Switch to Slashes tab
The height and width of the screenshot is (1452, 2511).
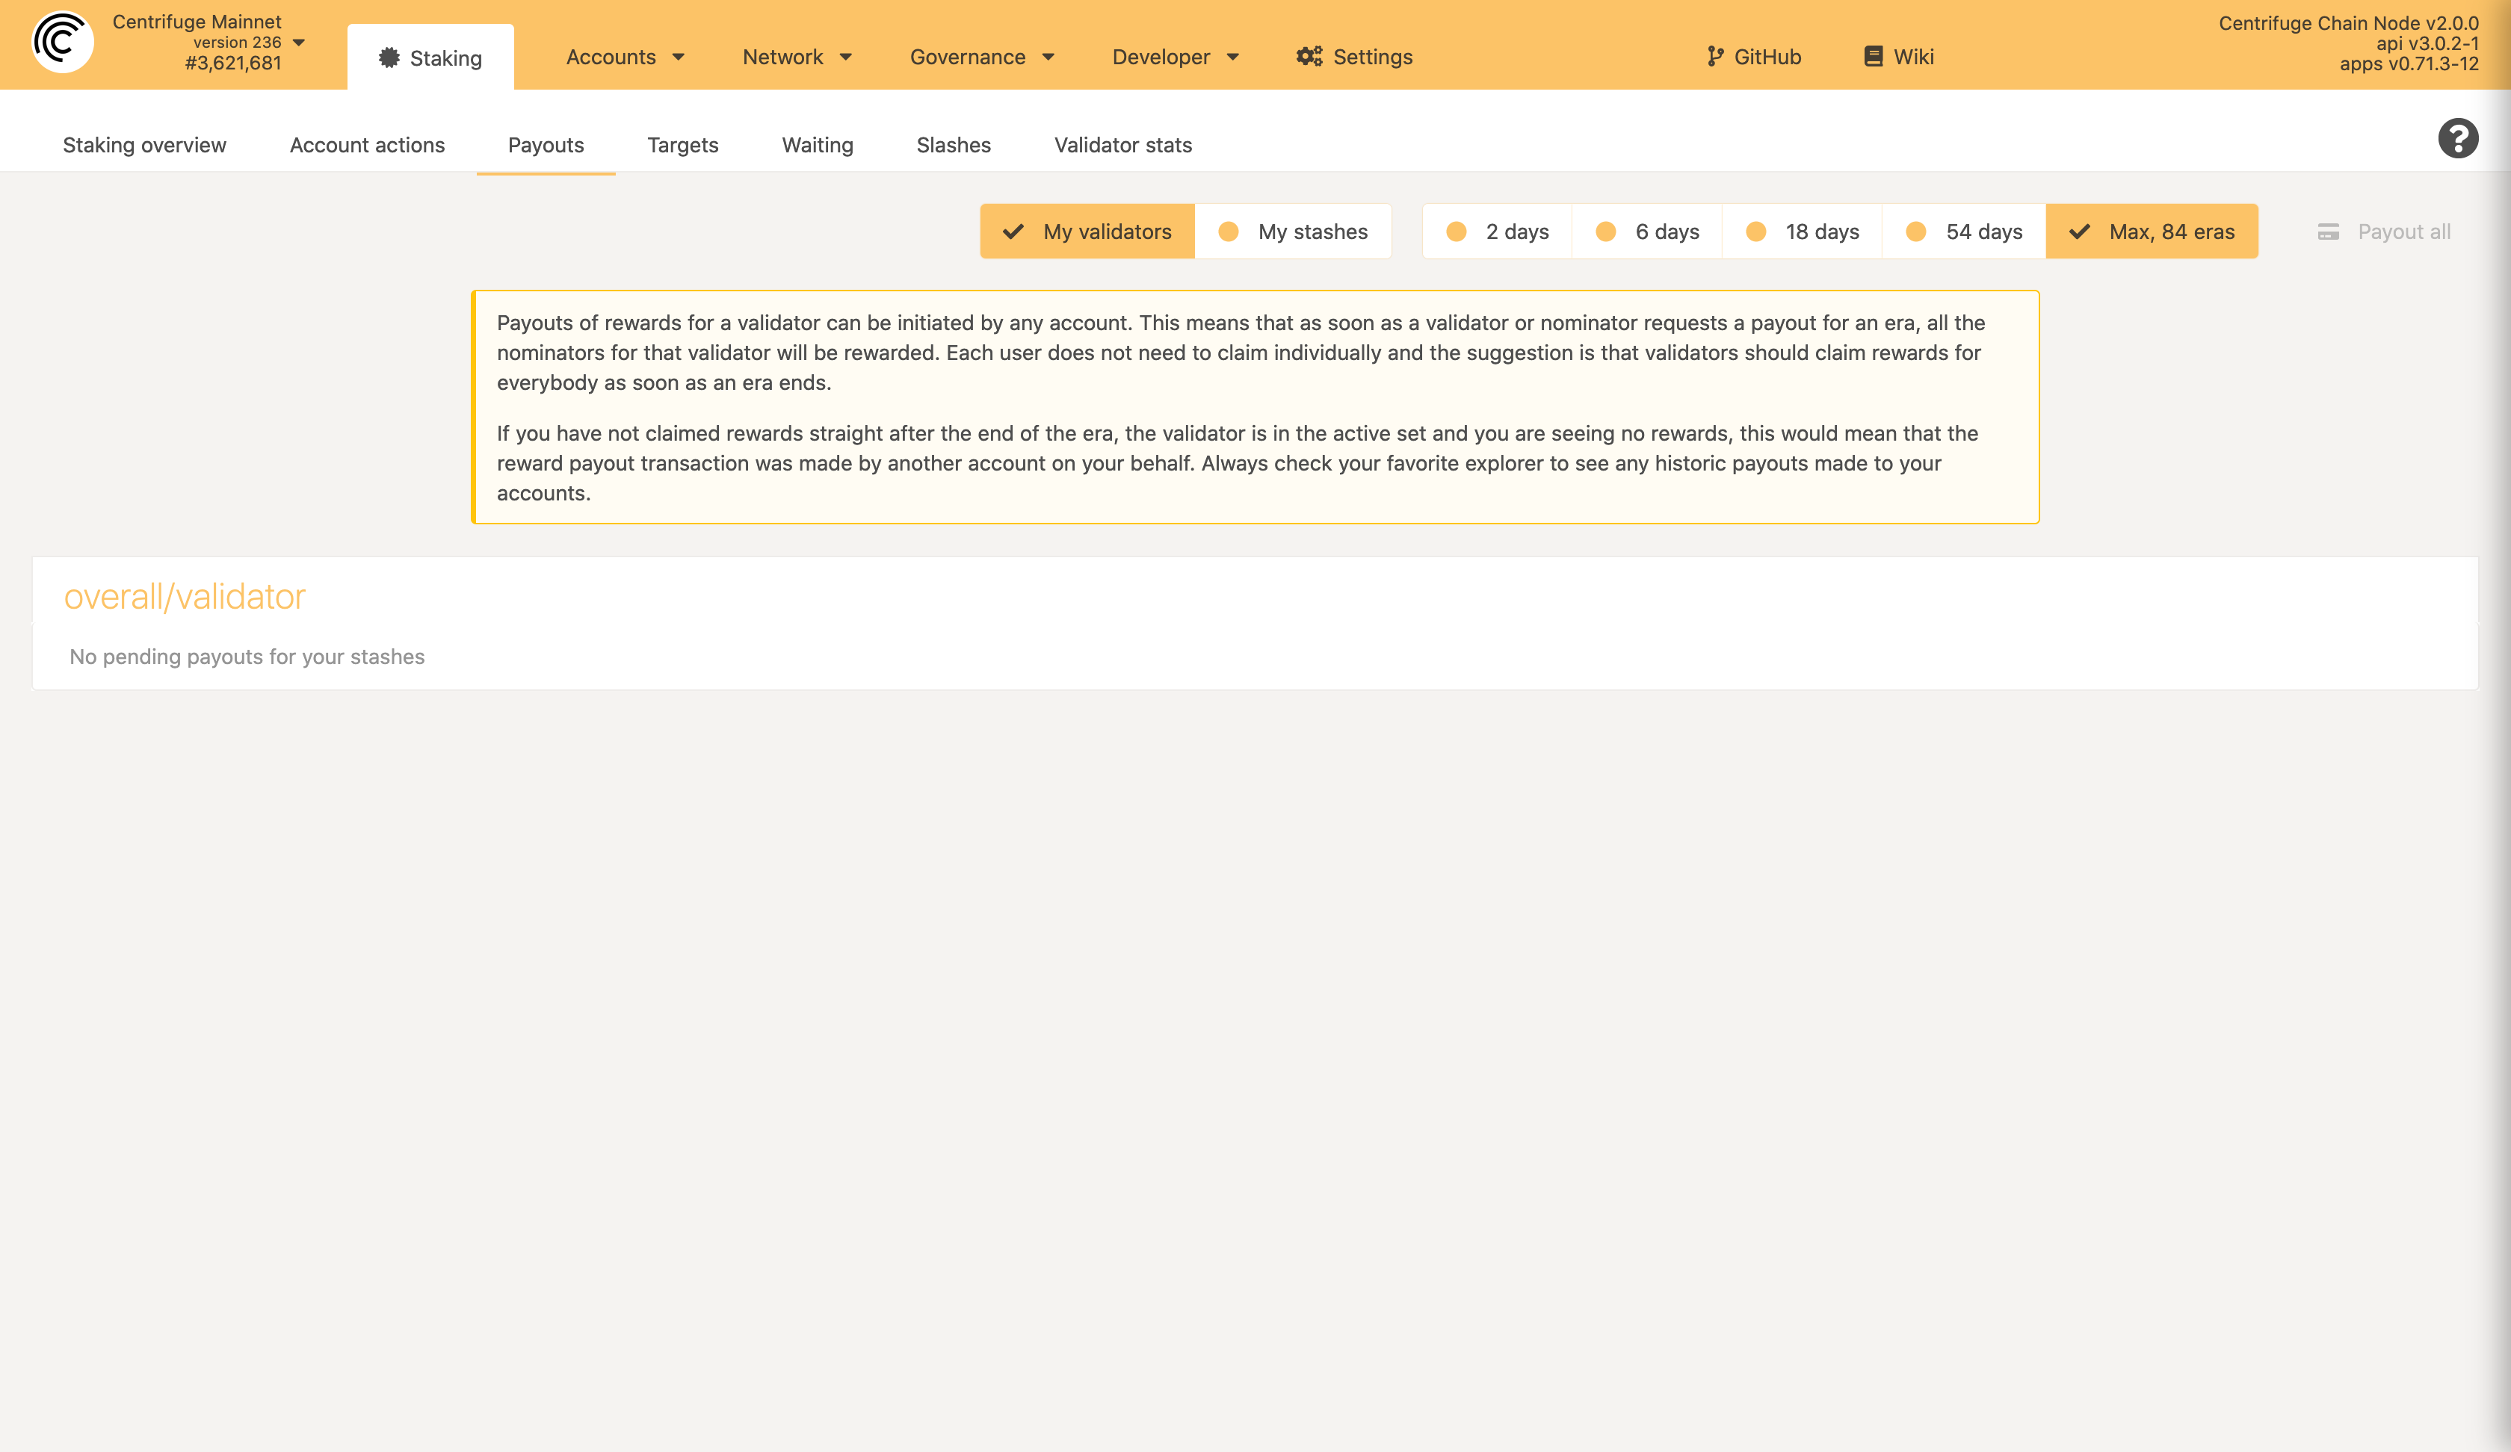tap(954, 146)
